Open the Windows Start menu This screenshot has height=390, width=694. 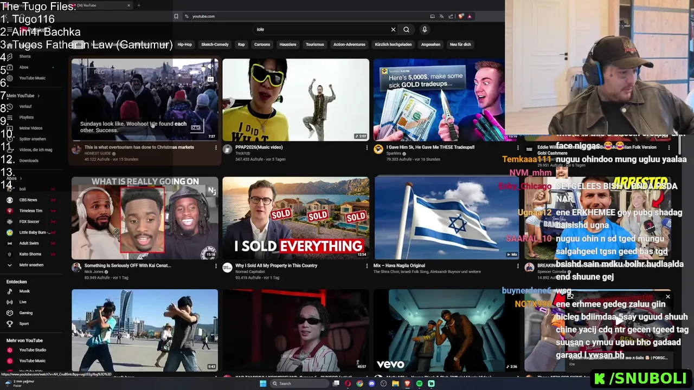(x=263, y=383)
